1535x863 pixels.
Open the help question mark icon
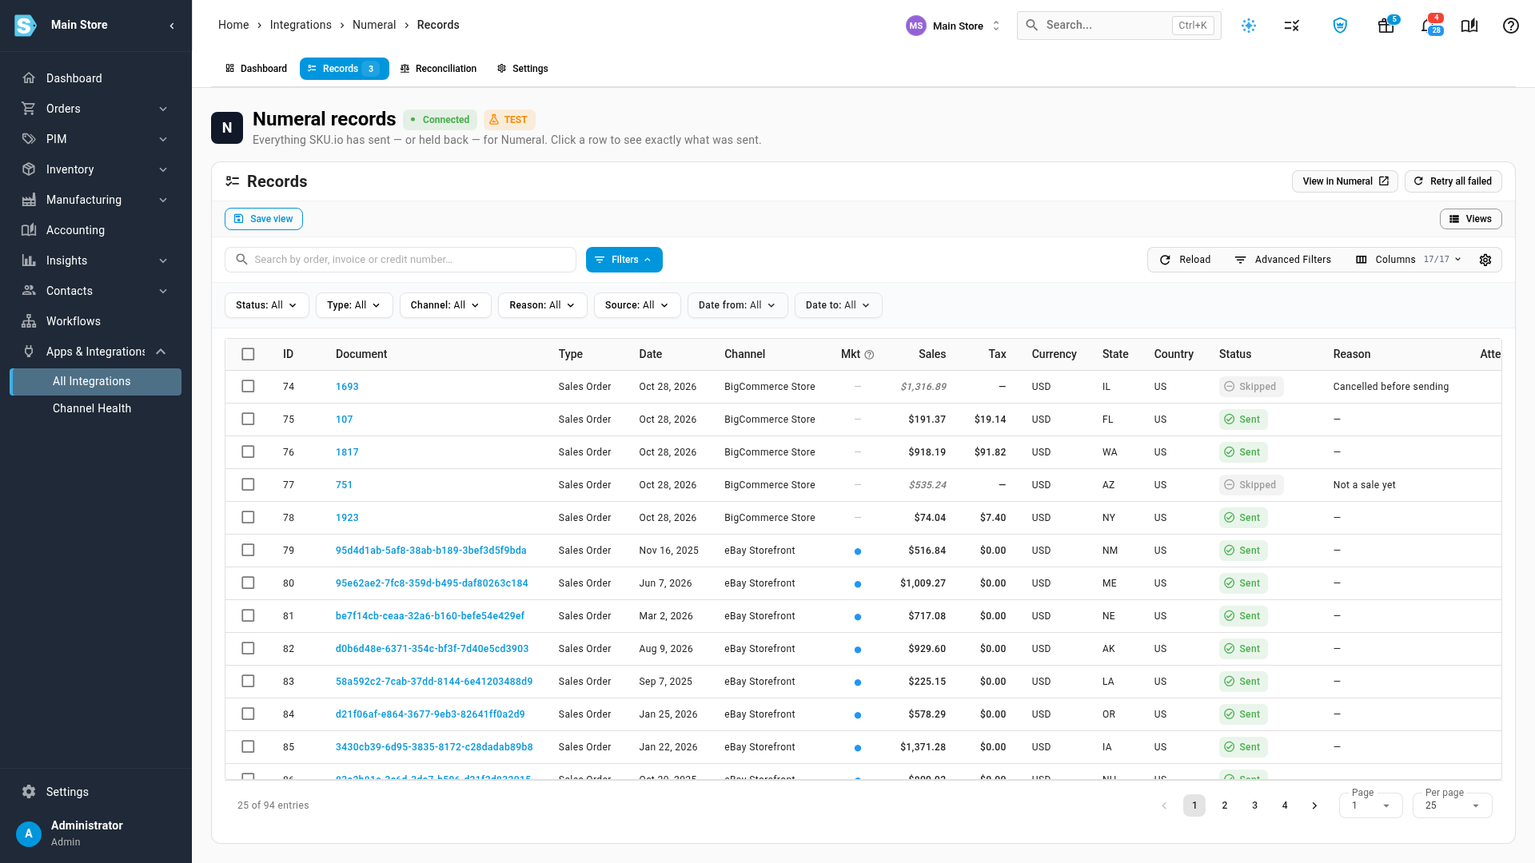(1510, 26)
